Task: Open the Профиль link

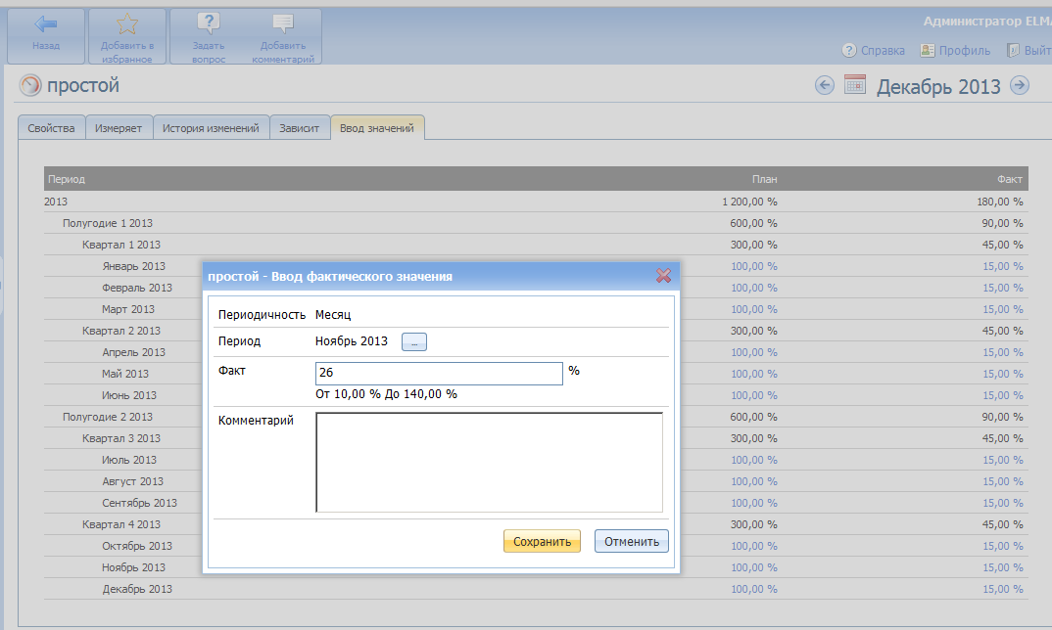Action: (x=955, y=51)
